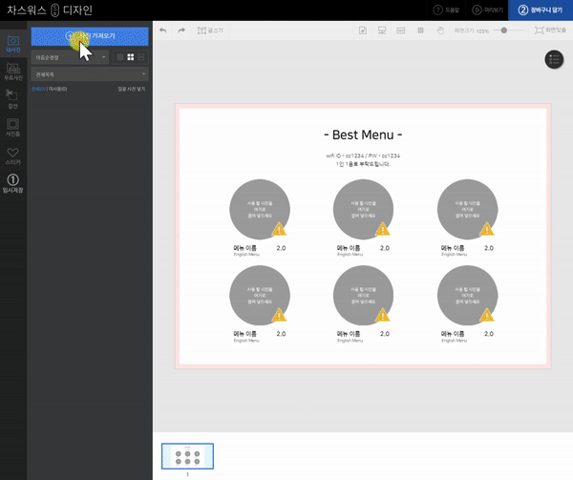Select the wifi ID / PW text line

[x=363, y=156]
